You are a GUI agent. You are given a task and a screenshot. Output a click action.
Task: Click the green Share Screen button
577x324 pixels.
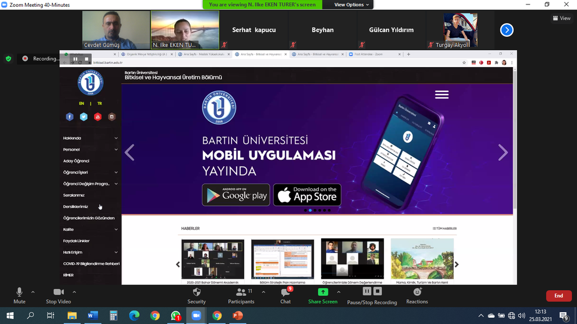[x=323, y=296]
